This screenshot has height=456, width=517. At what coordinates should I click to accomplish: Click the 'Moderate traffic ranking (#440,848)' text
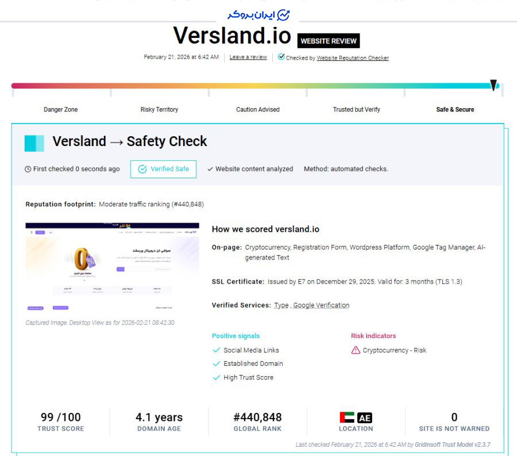(x=151, y=204)
